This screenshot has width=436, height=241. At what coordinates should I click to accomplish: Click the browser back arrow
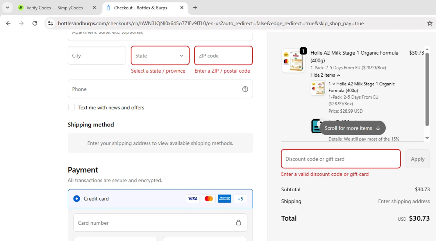[x=8, y=23]
